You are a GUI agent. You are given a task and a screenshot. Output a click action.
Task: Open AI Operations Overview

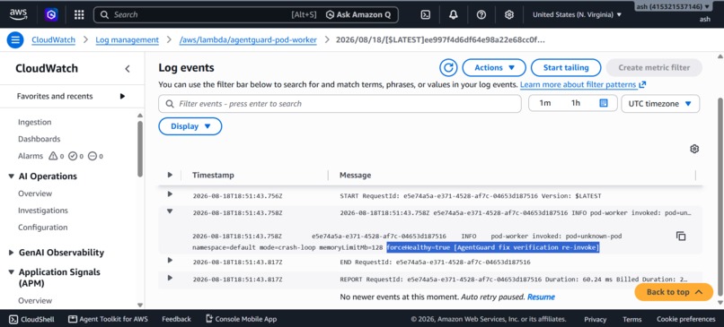pos(35,194)
